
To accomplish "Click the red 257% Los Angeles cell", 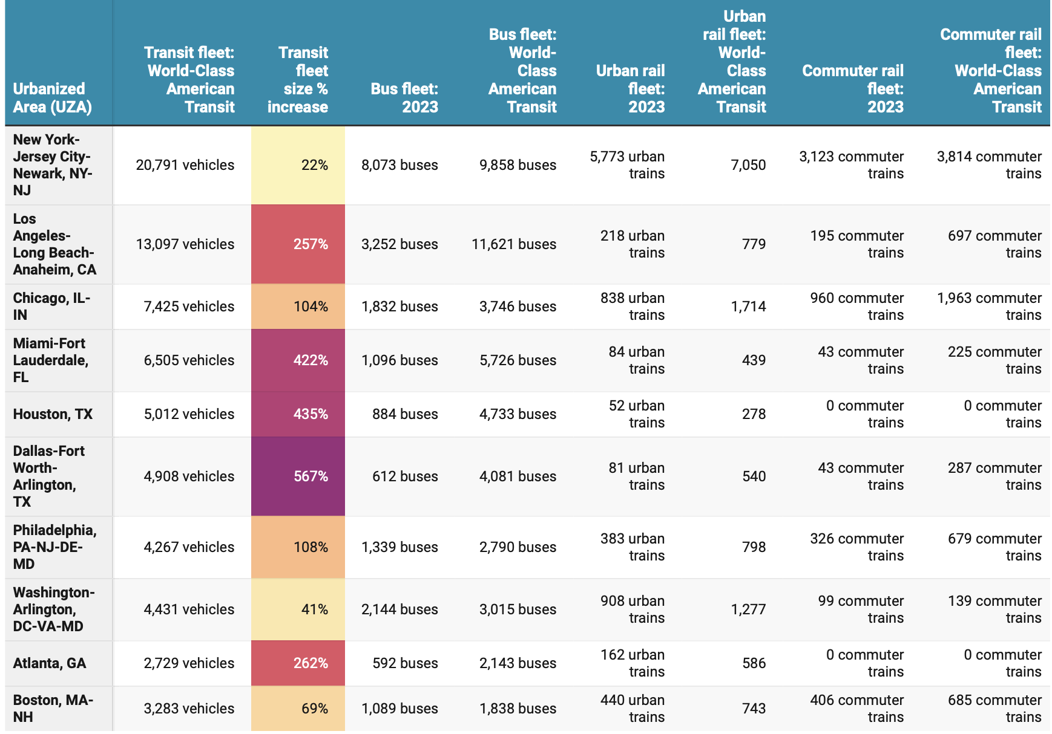I will point(298,244).
